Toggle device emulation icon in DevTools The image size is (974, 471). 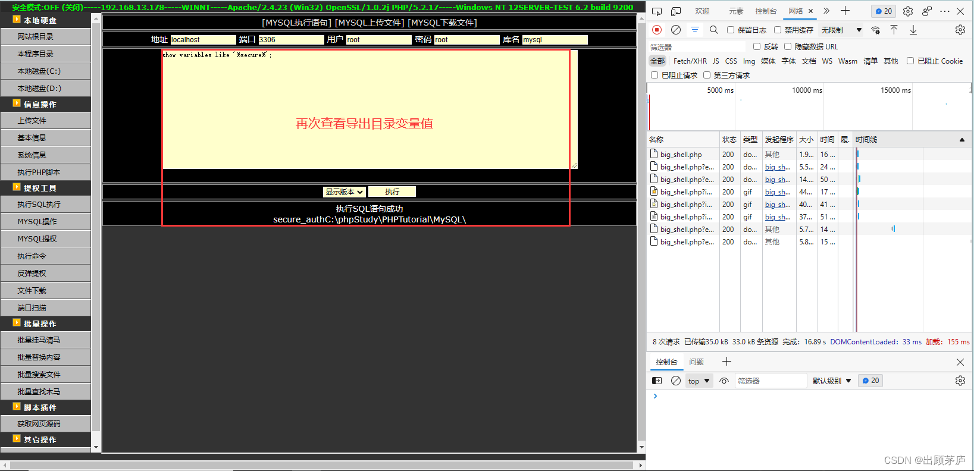[x=676, y=11]
